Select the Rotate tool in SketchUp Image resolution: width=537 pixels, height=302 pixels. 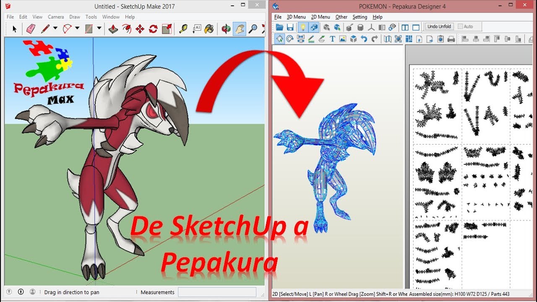(153, 29)
